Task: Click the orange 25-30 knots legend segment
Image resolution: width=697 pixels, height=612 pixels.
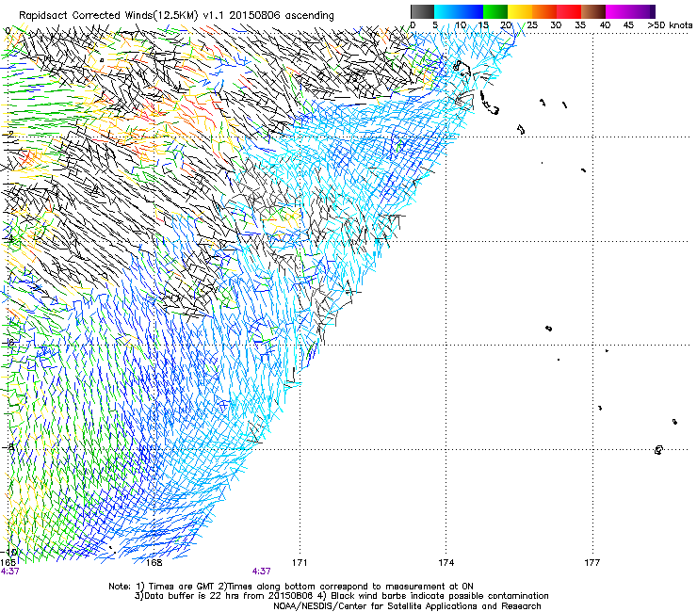Action: coord(544,11)
